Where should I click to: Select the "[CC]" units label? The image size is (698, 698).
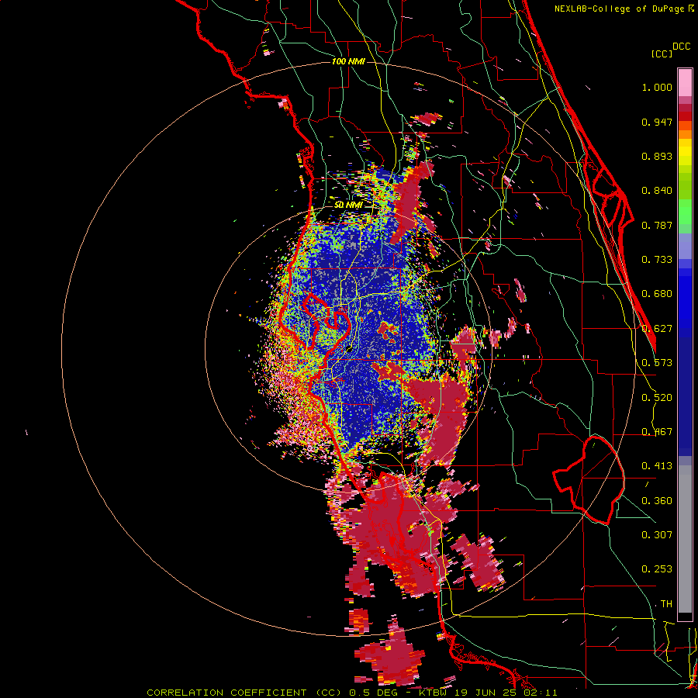coord(662,54)
